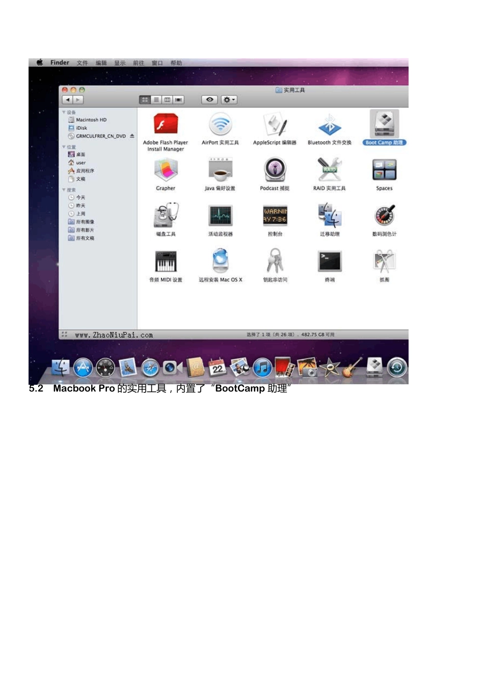Open the 窗口 menu
Viewport: 484px width, 685px height.
[157, 63]
